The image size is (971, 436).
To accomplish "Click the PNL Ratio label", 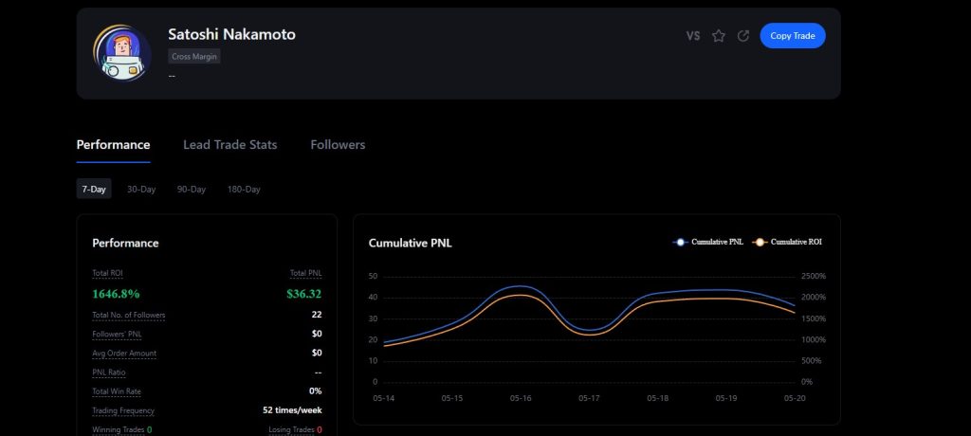I will click(x=108, y=372).
